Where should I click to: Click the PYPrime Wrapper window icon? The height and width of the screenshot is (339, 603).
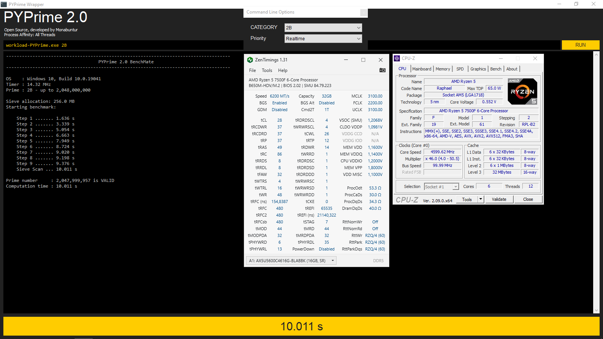coord(4,4)
